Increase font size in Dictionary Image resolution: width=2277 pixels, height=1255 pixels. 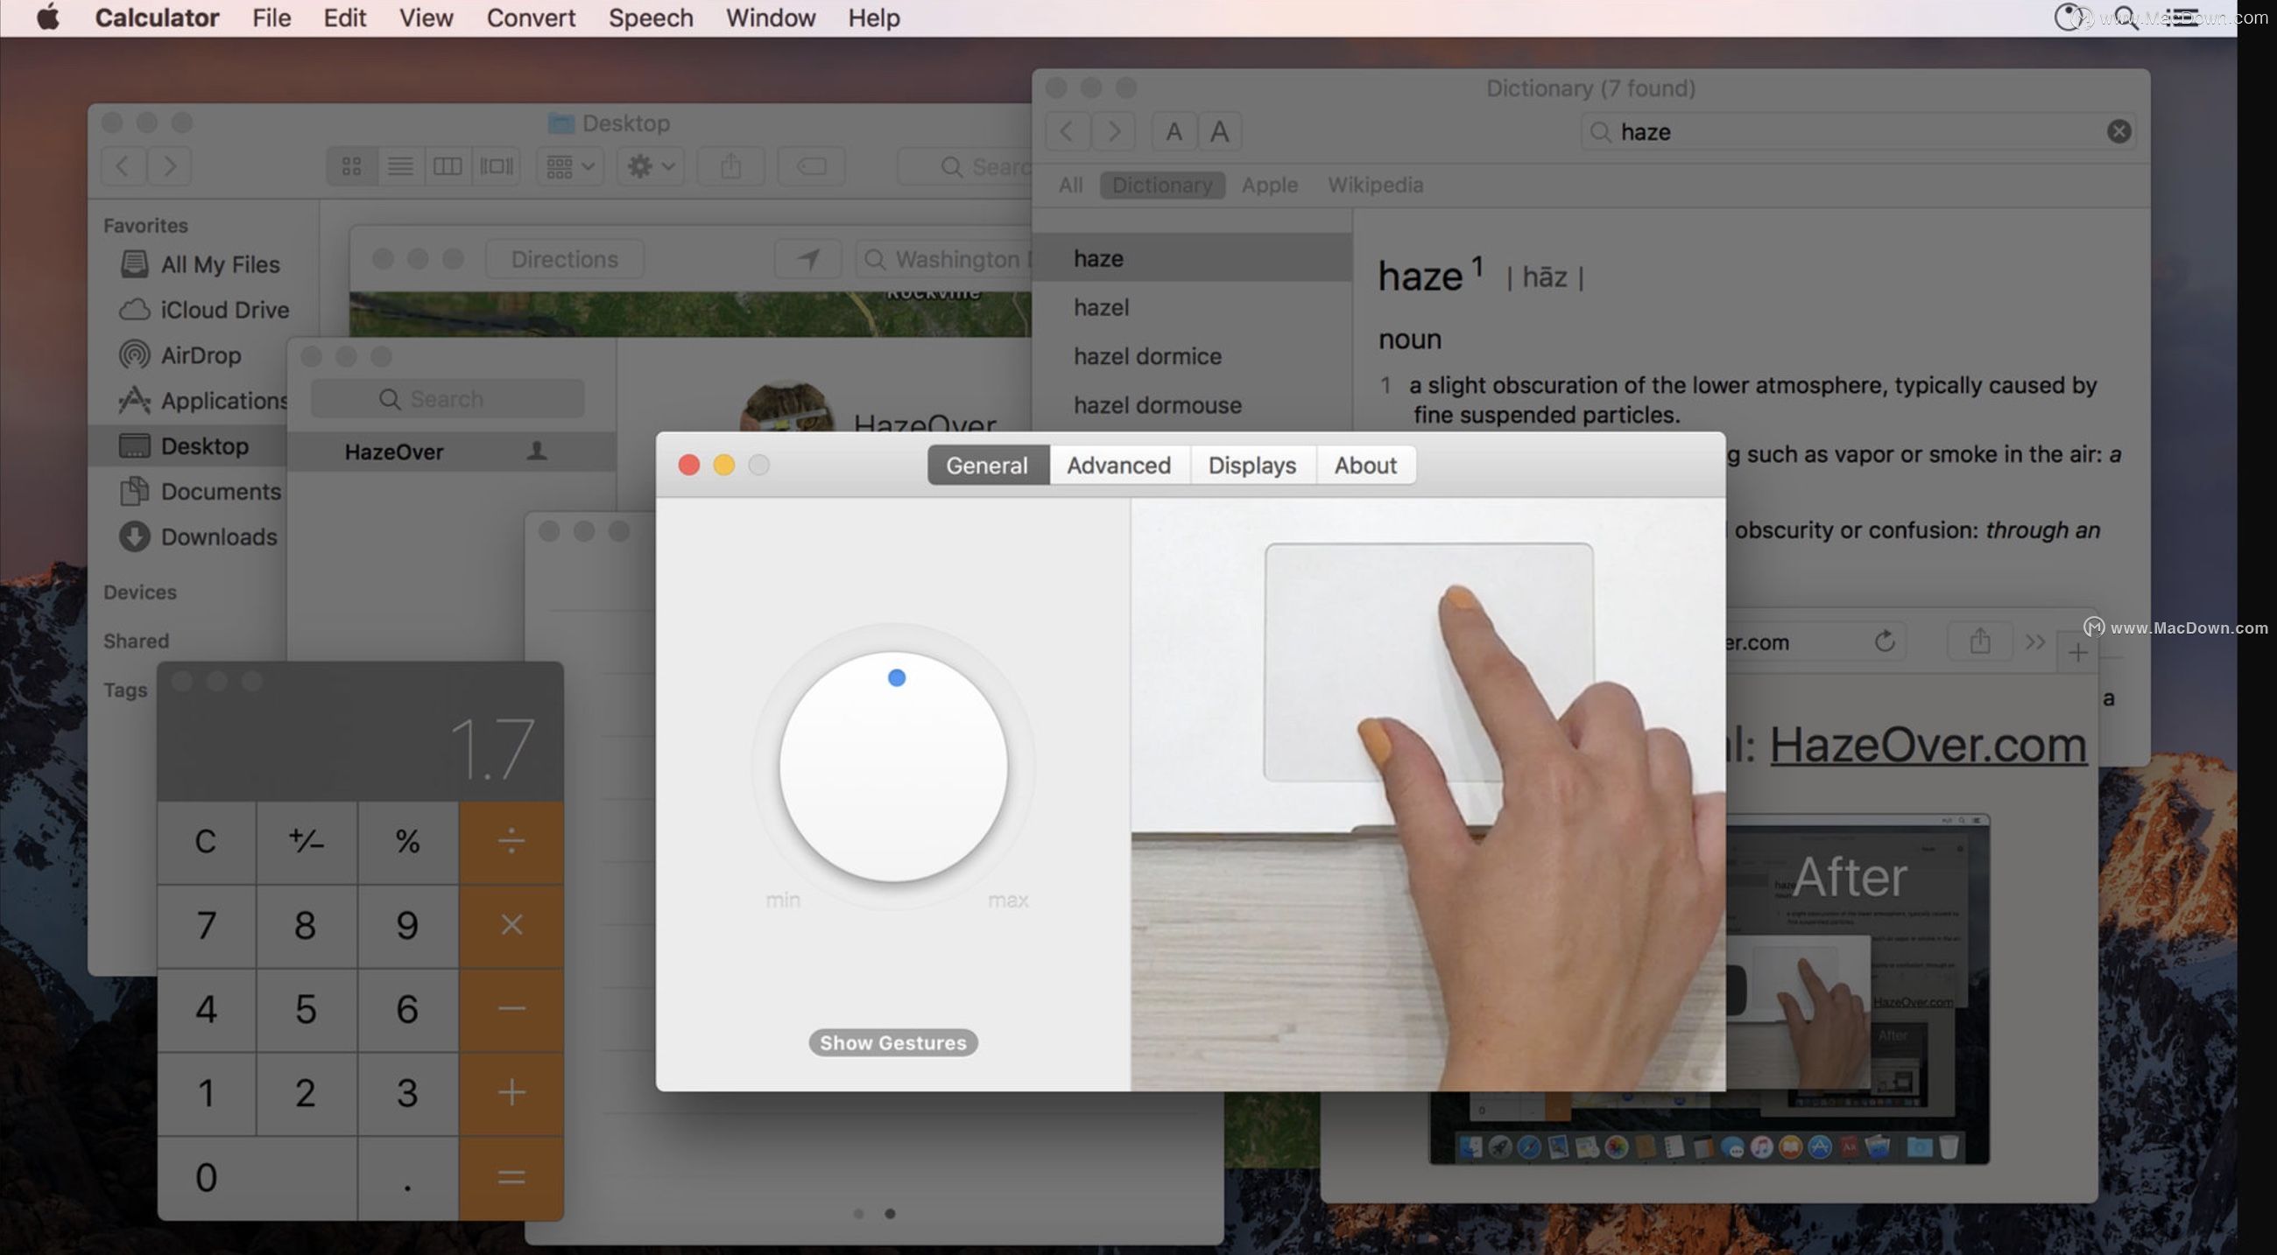1220,131
